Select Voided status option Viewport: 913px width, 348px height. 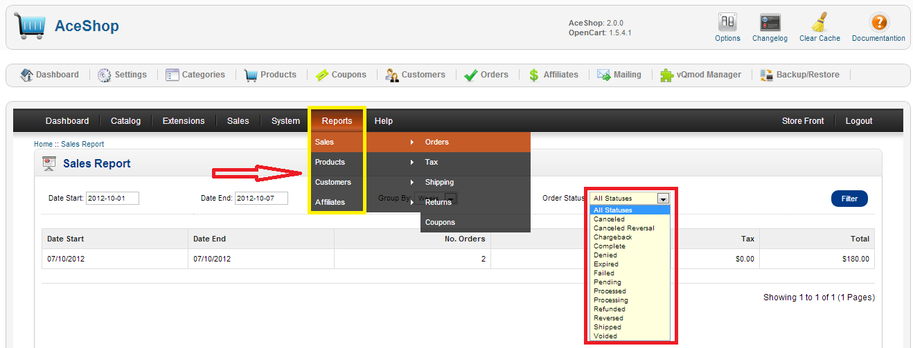coord(630,336)
